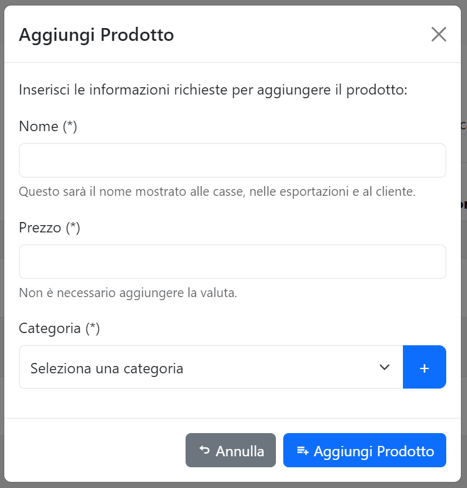Screen dimensions: 467x488
Task: Click the plus icon beside category selector
Action: [x=424, y=367]
